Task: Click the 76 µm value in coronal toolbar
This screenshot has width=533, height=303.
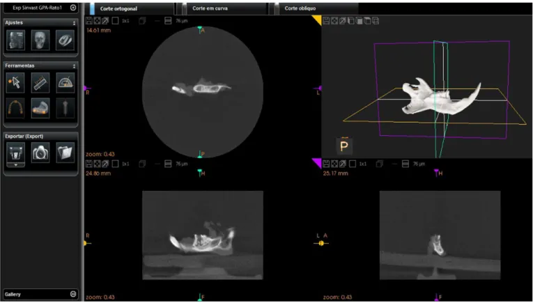Action: (x=182, y=164)
